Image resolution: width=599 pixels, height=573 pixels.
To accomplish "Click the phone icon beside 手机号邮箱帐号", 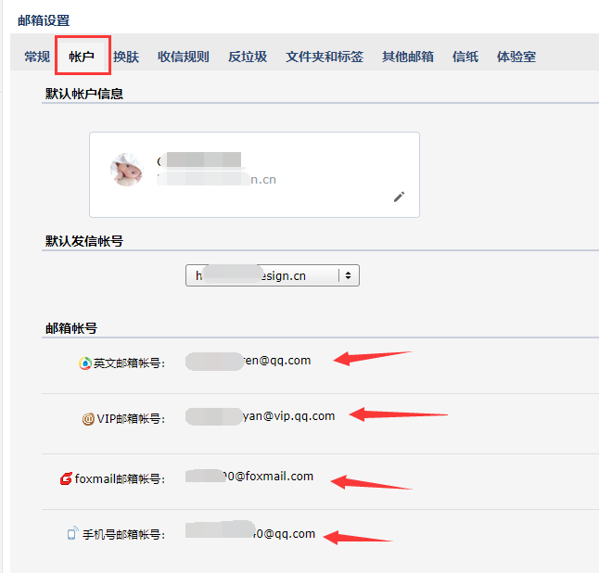I will [x=72, y=533].
